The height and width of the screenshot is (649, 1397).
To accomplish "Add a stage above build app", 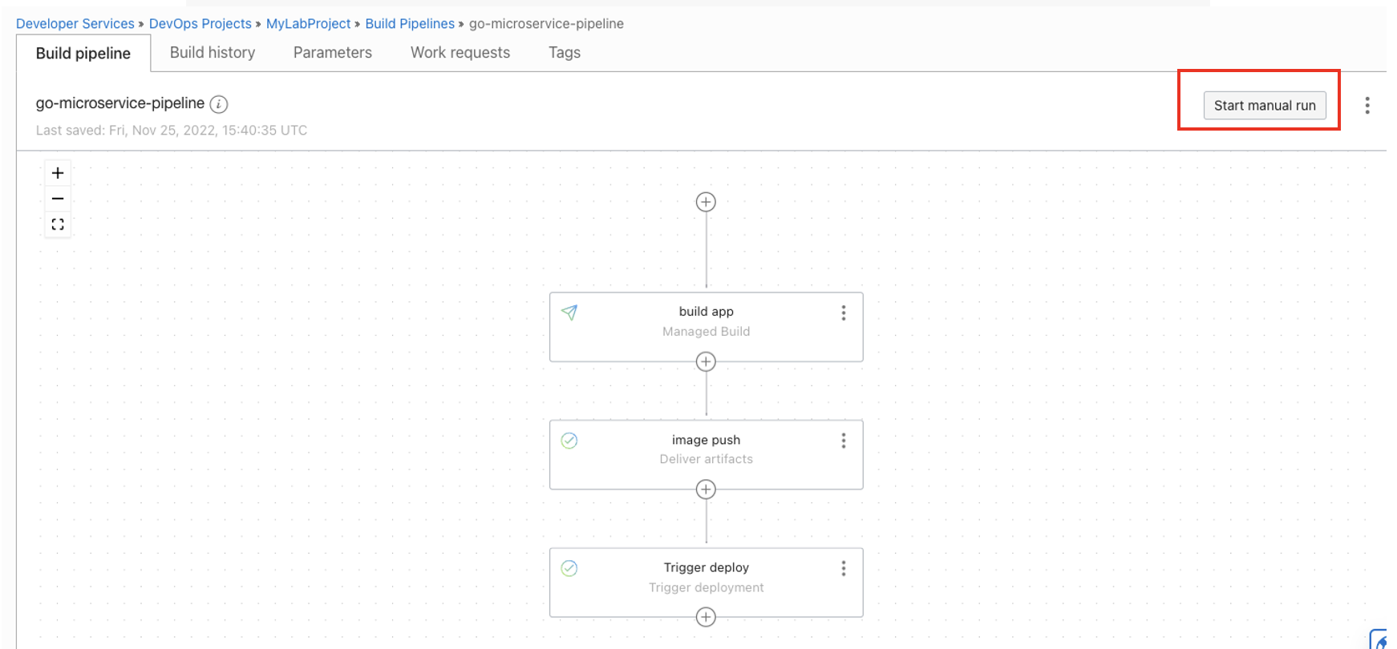I will click(705, 202).
